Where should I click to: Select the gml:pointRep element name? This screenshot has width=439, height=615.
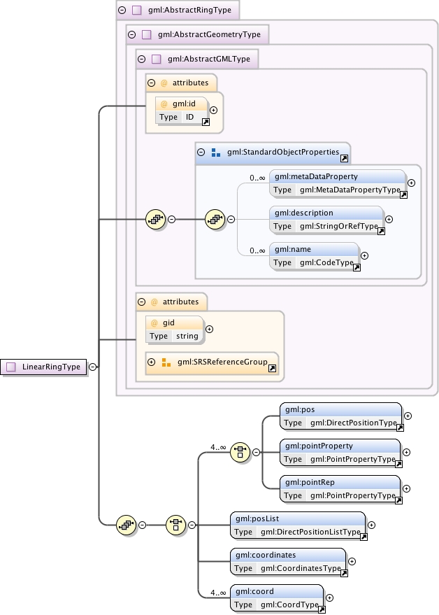pos(310,483)
